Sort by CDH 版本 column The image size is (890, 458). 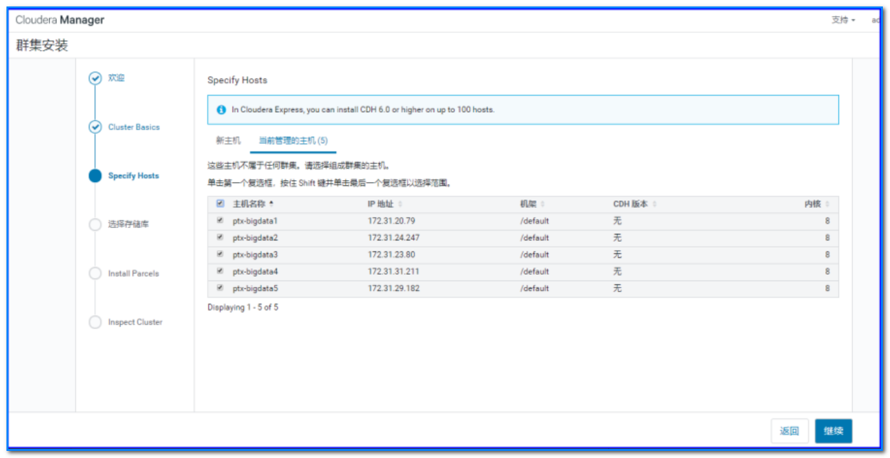[x=635, y=204]
